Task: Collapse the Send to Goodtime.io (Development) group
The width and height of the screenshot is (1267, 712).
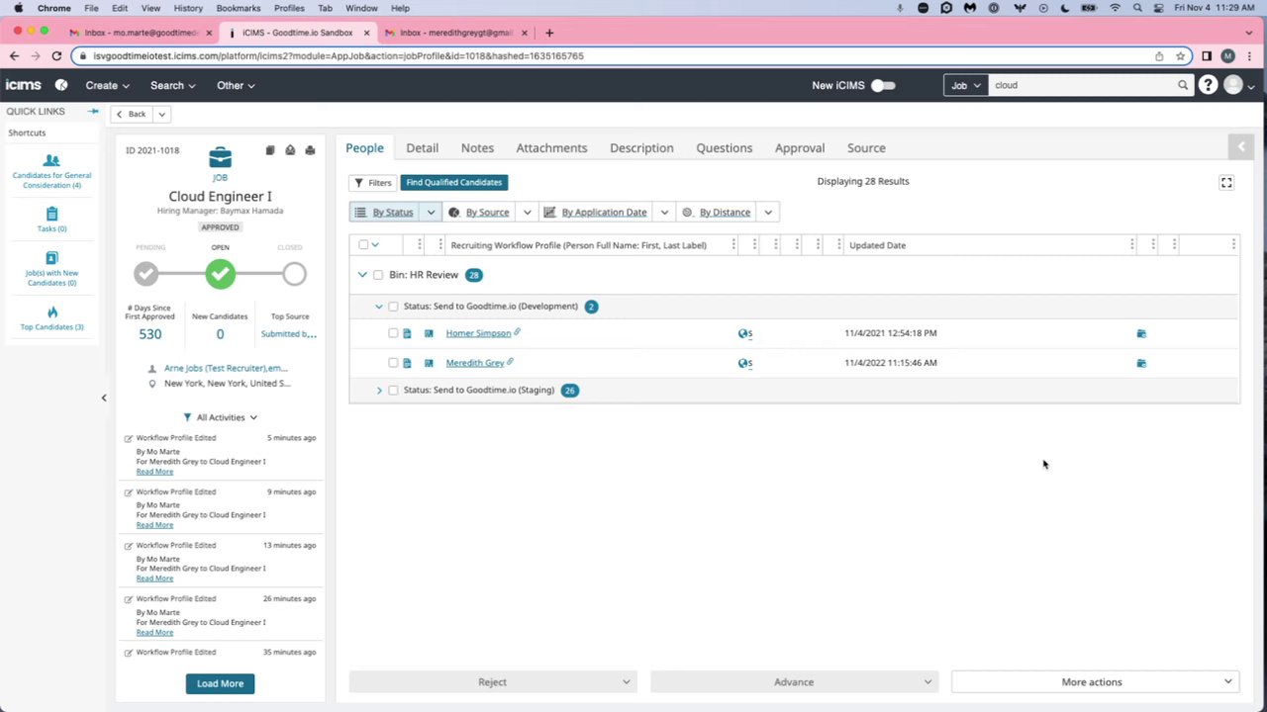Action: click(x=379, y=307)
